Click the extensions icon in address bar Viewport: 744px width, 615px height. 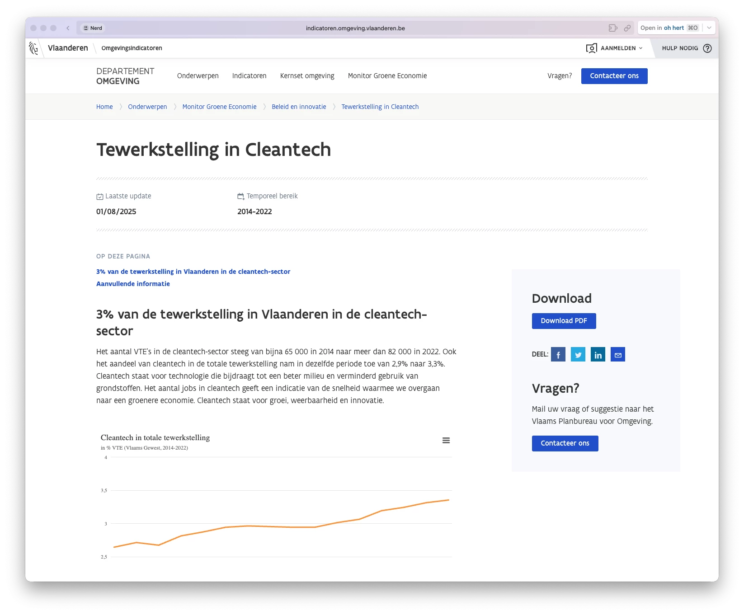pos(613,28)
